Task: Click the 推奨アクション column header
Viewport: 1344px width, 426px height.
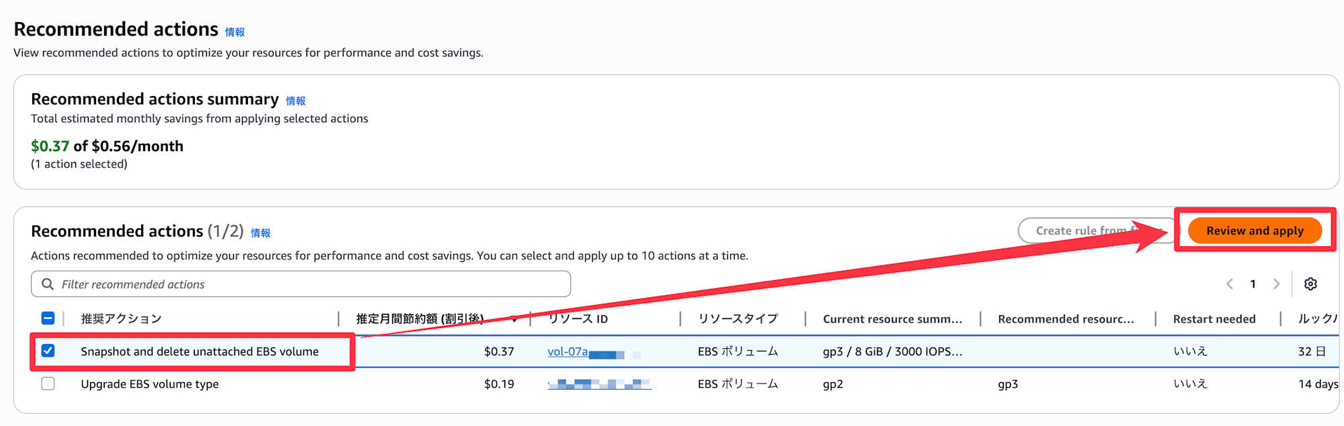Action: (122, 318)
